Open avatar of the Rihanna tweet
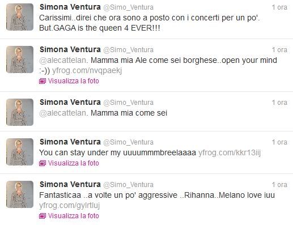Image resolution: width=293 pixels, height=225 pixels. [x=20, y=194]
